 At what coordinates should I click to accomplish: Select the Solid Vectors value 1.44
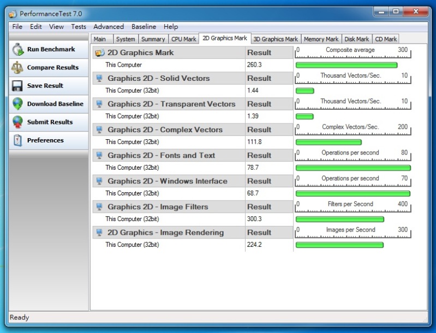coord(253,91)
